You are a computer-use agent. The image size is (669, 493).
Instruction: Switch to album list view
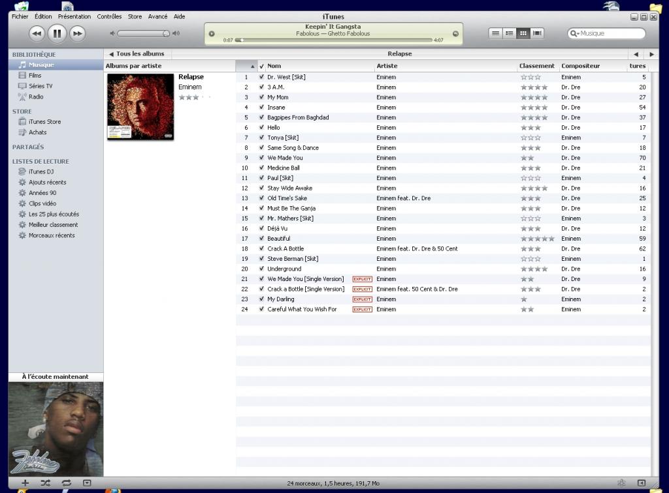click(x=509, y=33)
